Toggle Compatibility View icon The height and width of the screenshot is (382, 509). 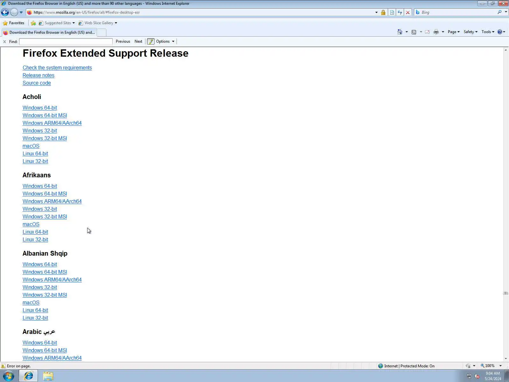tap(392, 12)
